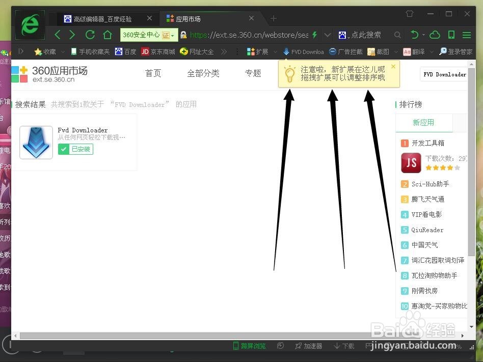The width and height of the screenshot is (483, 362).
Task: Click the FVD Downloader extension icon
Action: coord(304,52)
